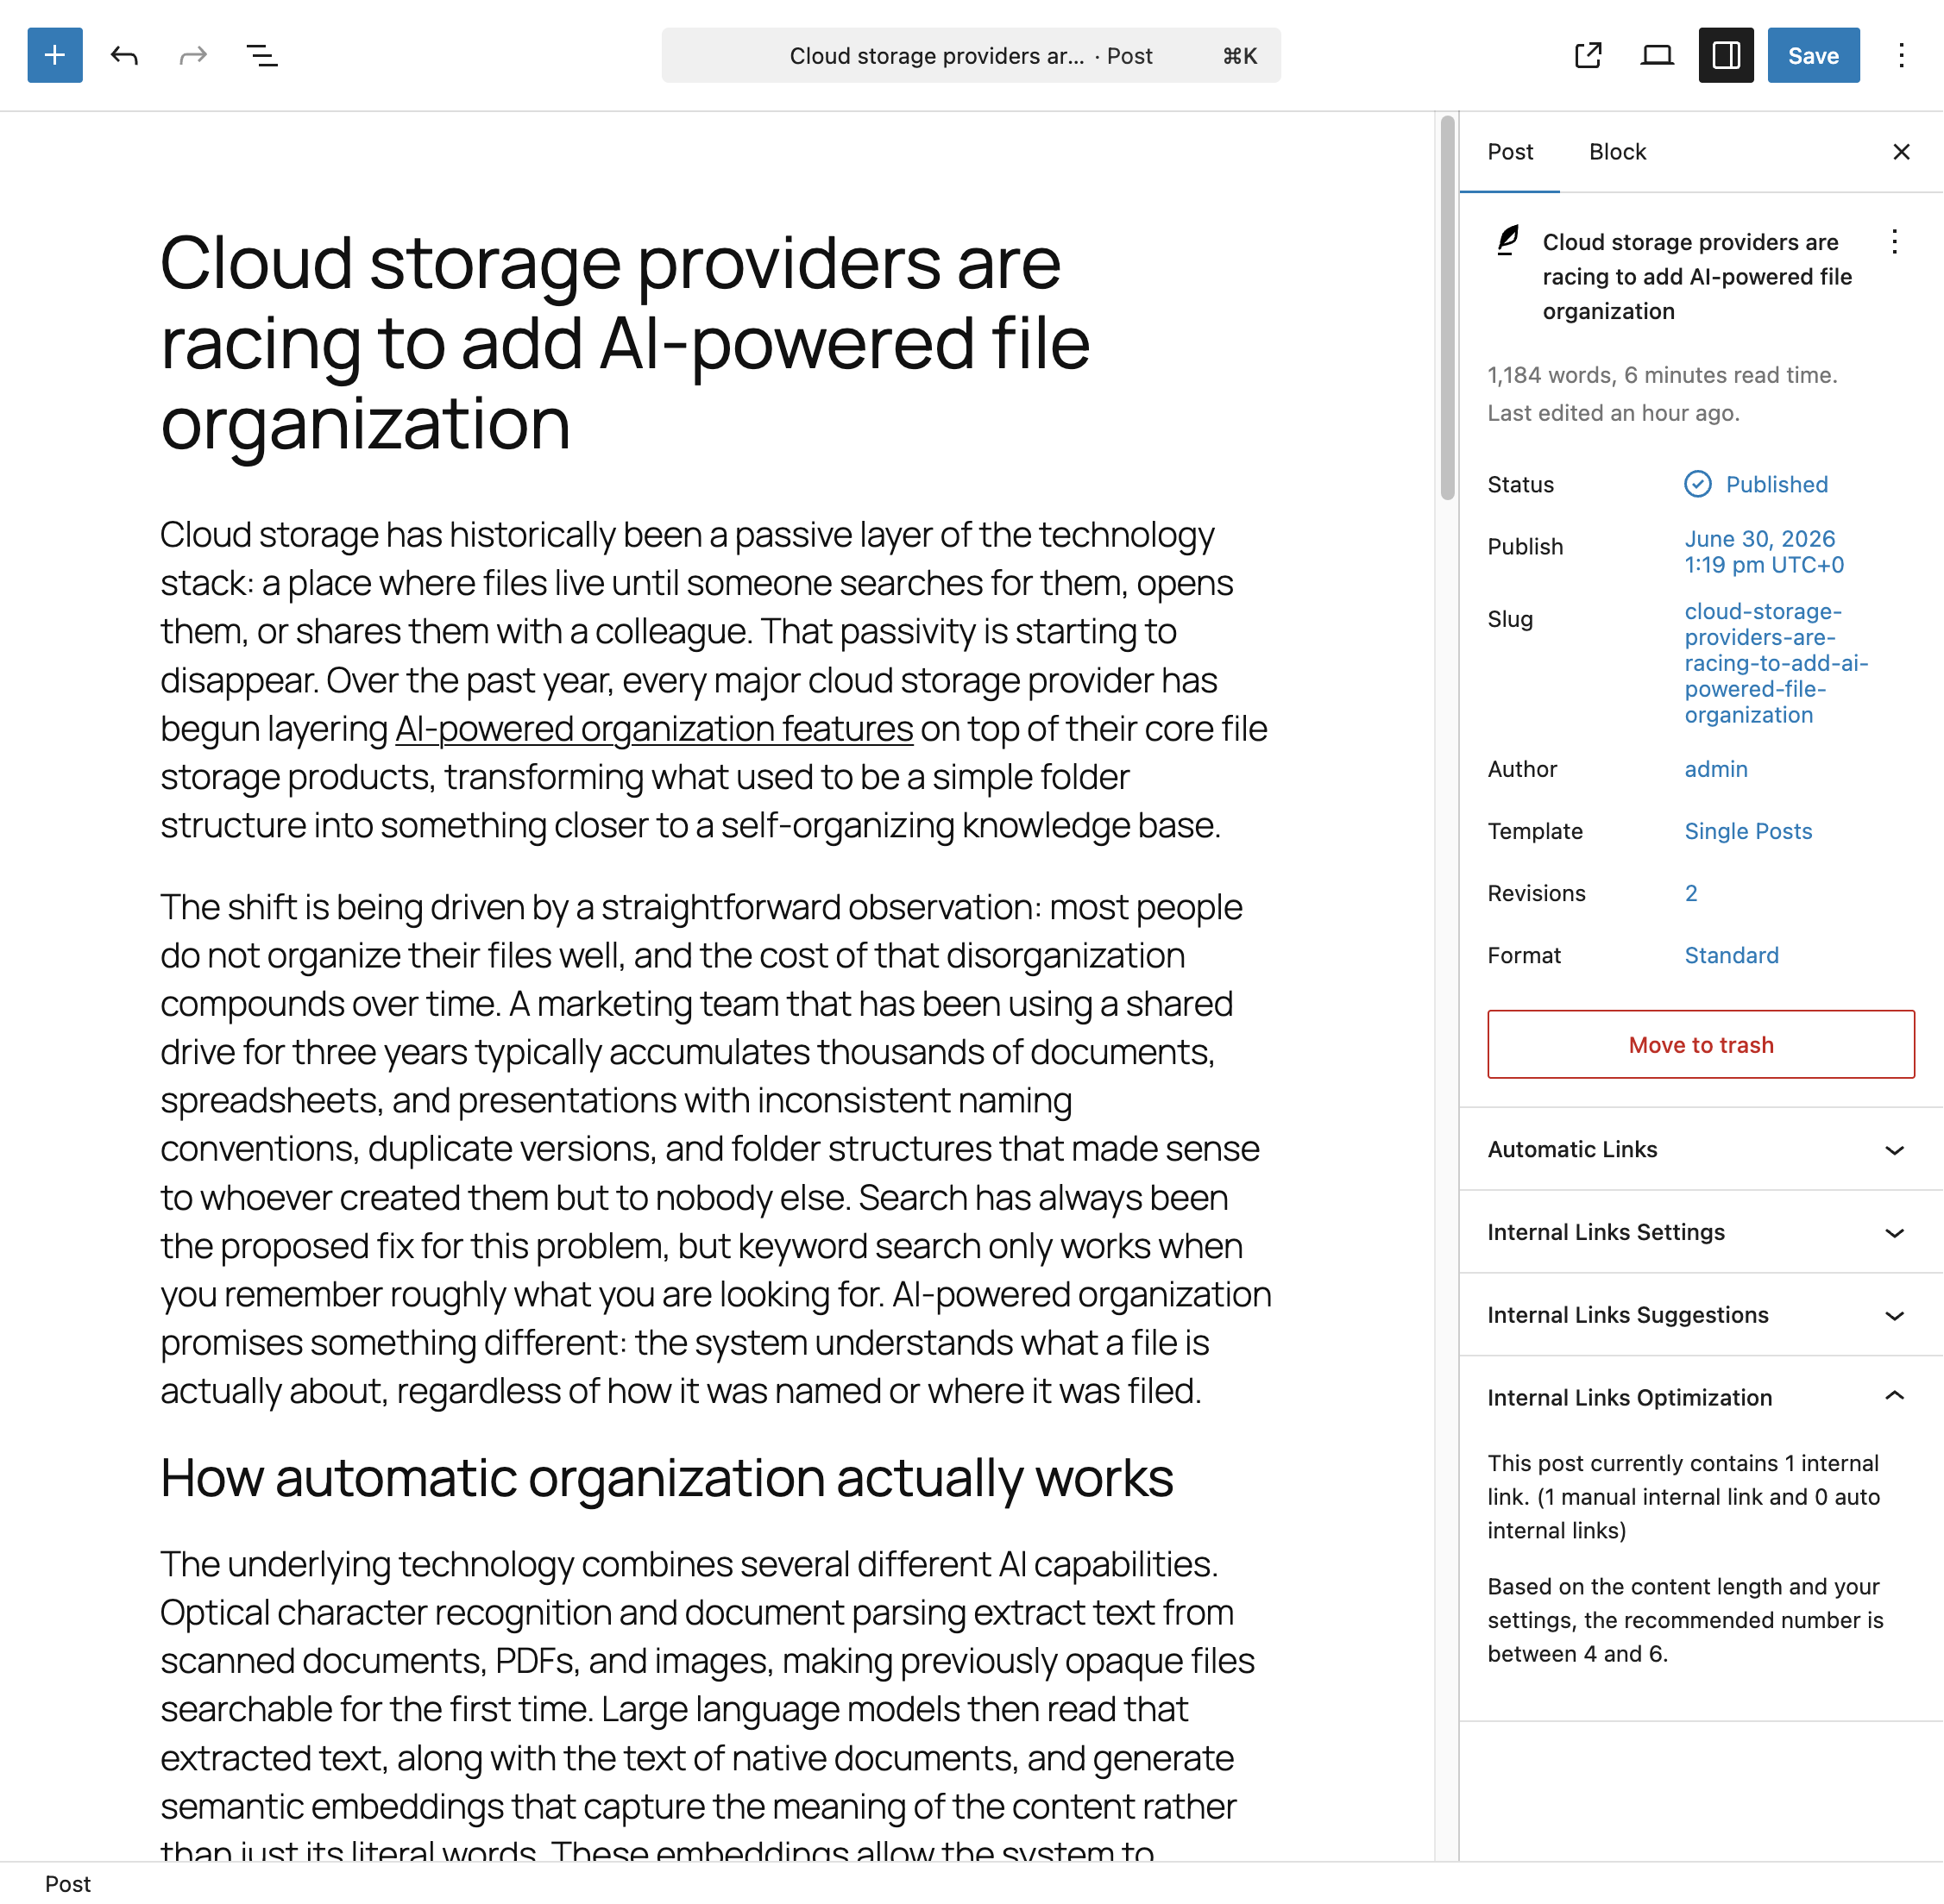Expand the Automatic Links panel
This screenshot has height=1904, width=1944.
(x=1702, y=1150)
